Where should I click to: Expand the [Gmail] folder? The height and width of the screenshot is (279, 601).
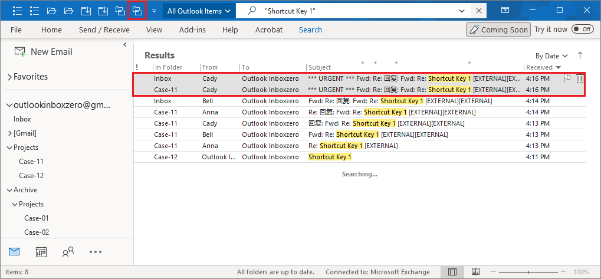click(9, 133)
